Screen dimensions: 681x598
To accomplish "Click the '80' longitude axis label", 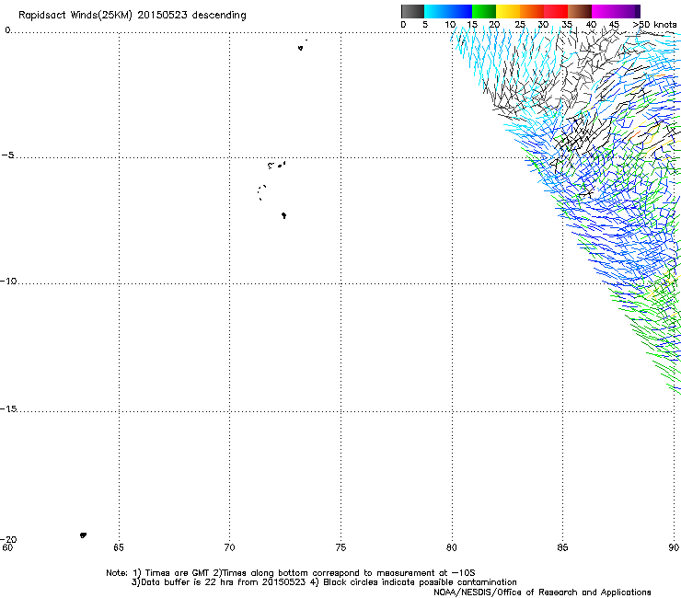I will pyautogui.click(x=452, y=547).
